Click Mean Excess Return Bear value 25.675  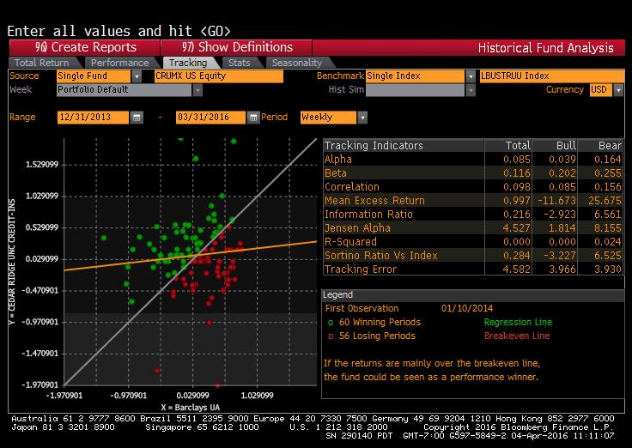[605, 201]
